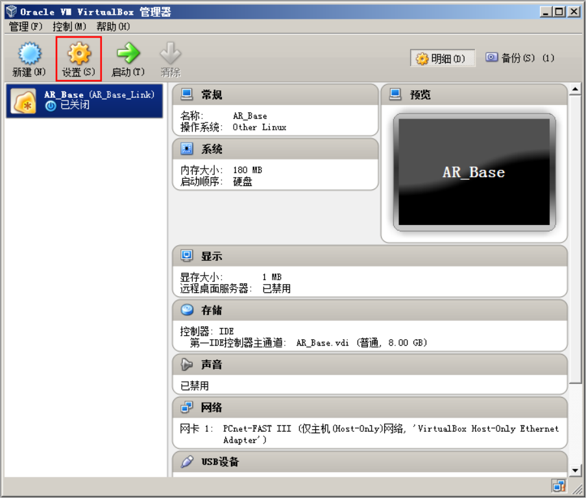Open the 常规 section header link
Image resolution: width=586 pixels, height=498 pixels.
click(212, 95)
